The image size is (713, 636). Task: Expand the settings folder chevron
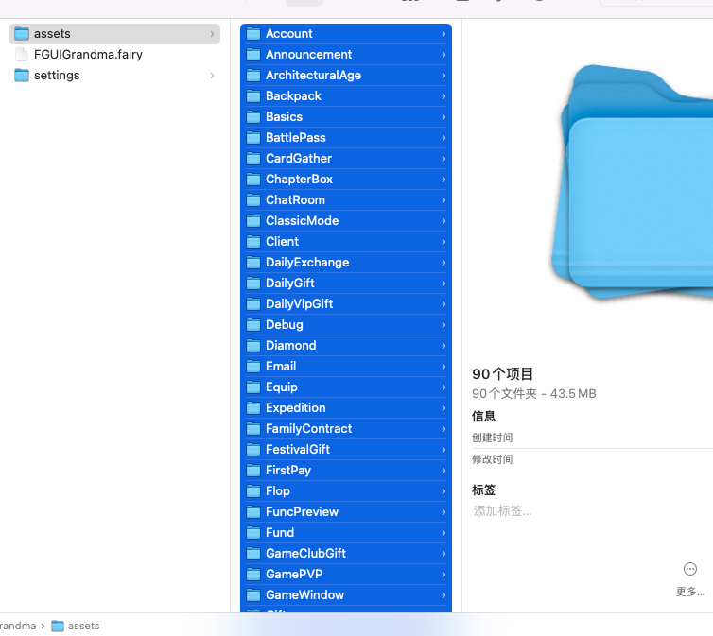coord(212,76)
